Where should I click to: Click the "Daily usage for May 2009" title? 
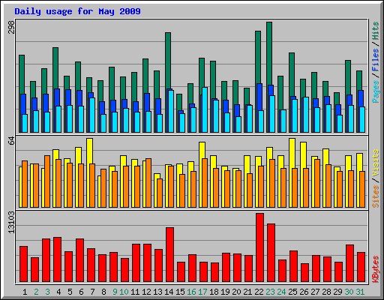click(x=77, y=11)
